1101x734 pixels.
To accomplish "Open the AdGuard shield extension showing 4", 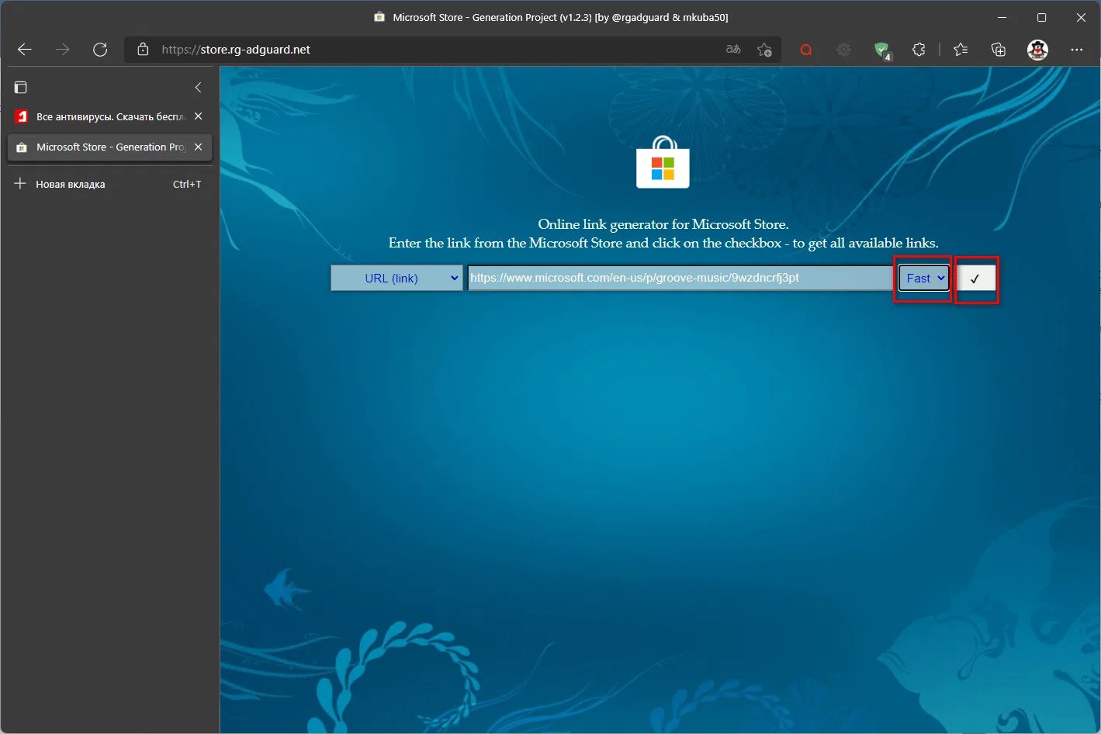I will point(882,50).
